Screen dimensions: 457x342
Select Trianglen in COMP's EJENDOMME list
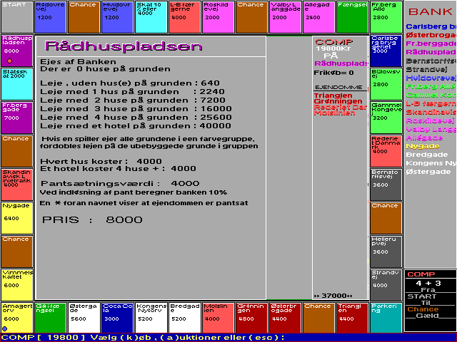pos(333,95)
